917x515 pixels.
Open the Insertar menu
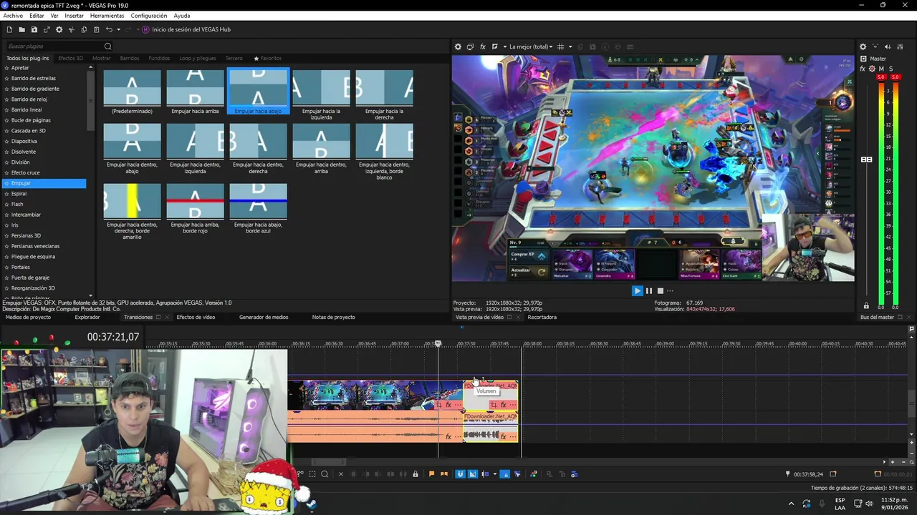(x=74, y=16)
